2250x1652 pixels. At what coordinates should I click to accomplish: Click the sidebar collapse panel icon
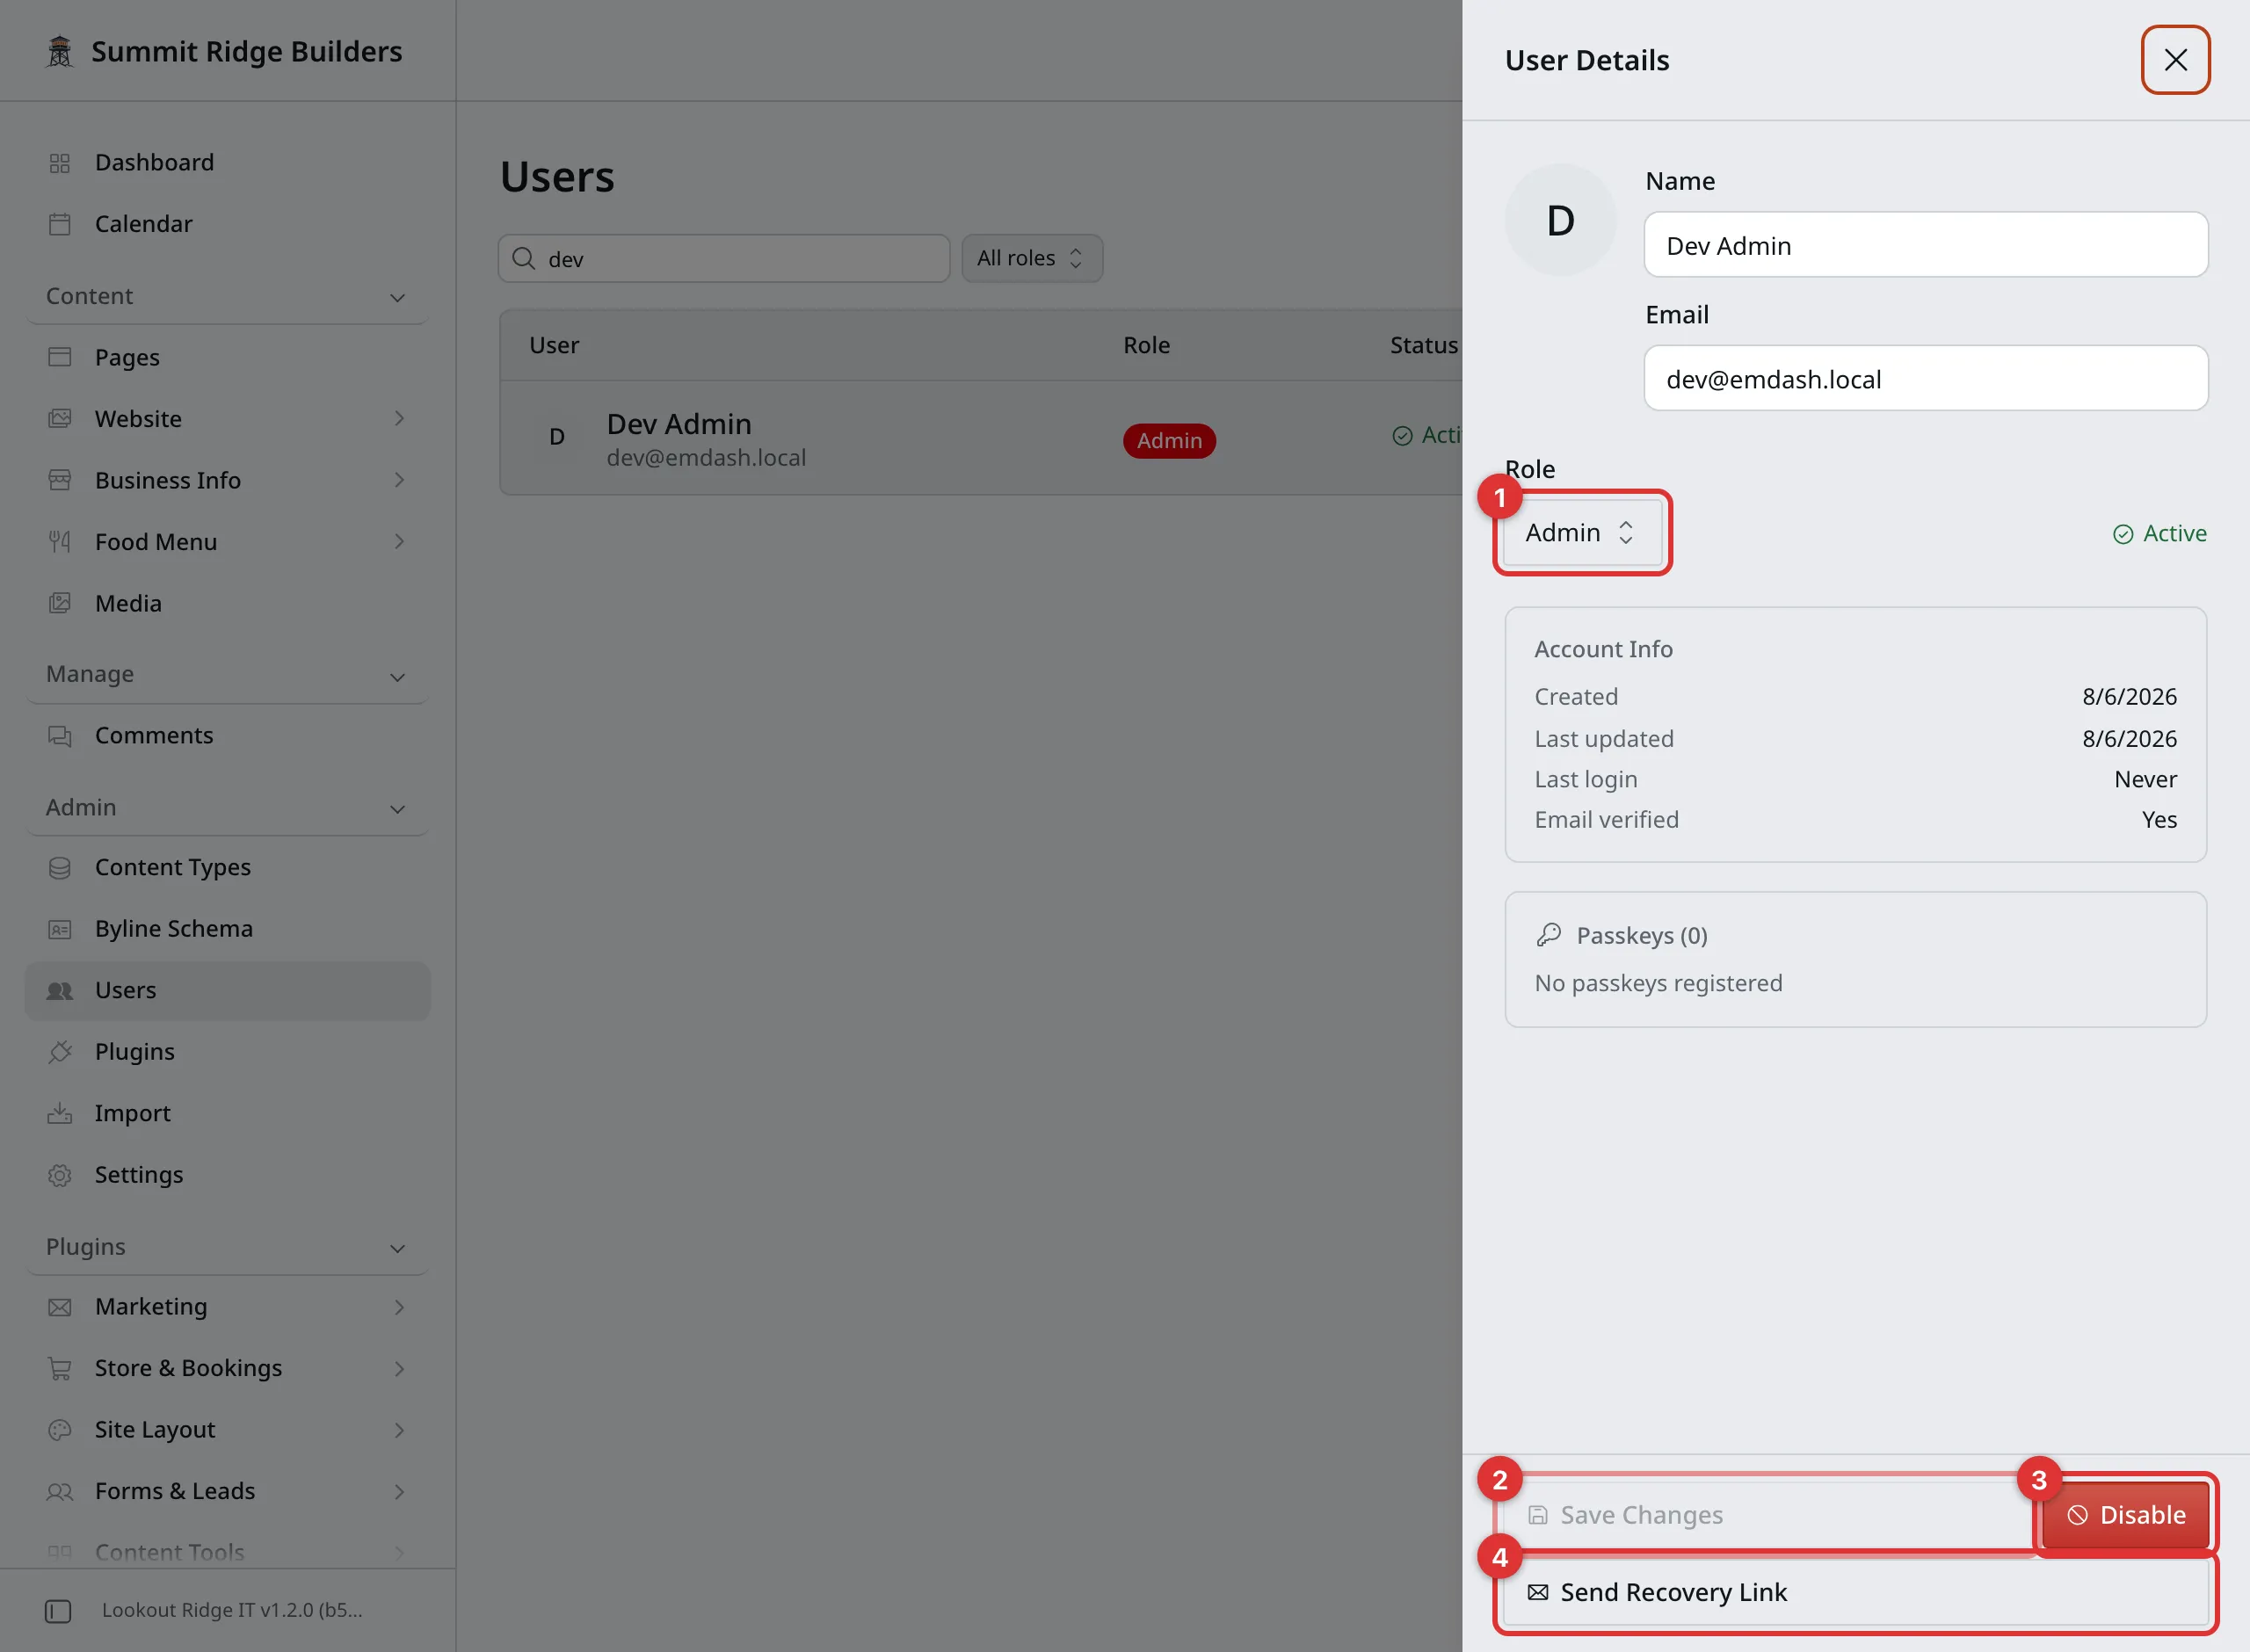[x=58, y=1611]
